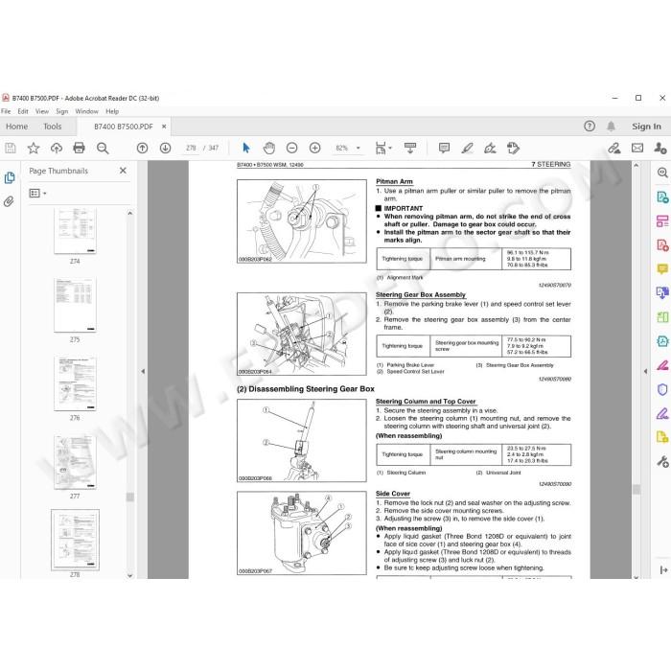Viewport: 671px width, 671px height.
Task: Print the document using printer icon
Action: tap(80, 148)
